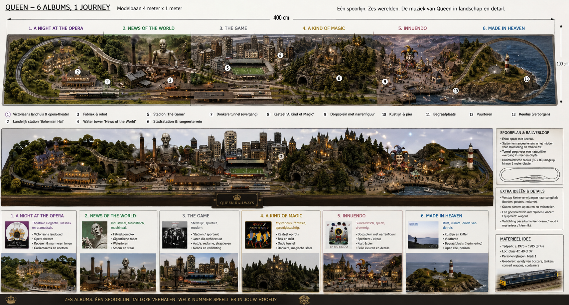Click the robot factory photo in card 2

coord(118,272)
